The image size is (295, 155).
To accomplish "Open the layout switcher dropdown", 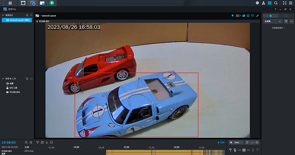I will point(38,16).
